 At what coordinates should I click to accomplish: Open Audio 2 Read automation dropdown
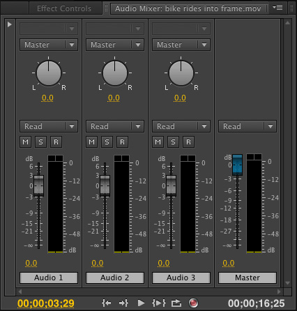pyautogui.click(x=115, y=126)
